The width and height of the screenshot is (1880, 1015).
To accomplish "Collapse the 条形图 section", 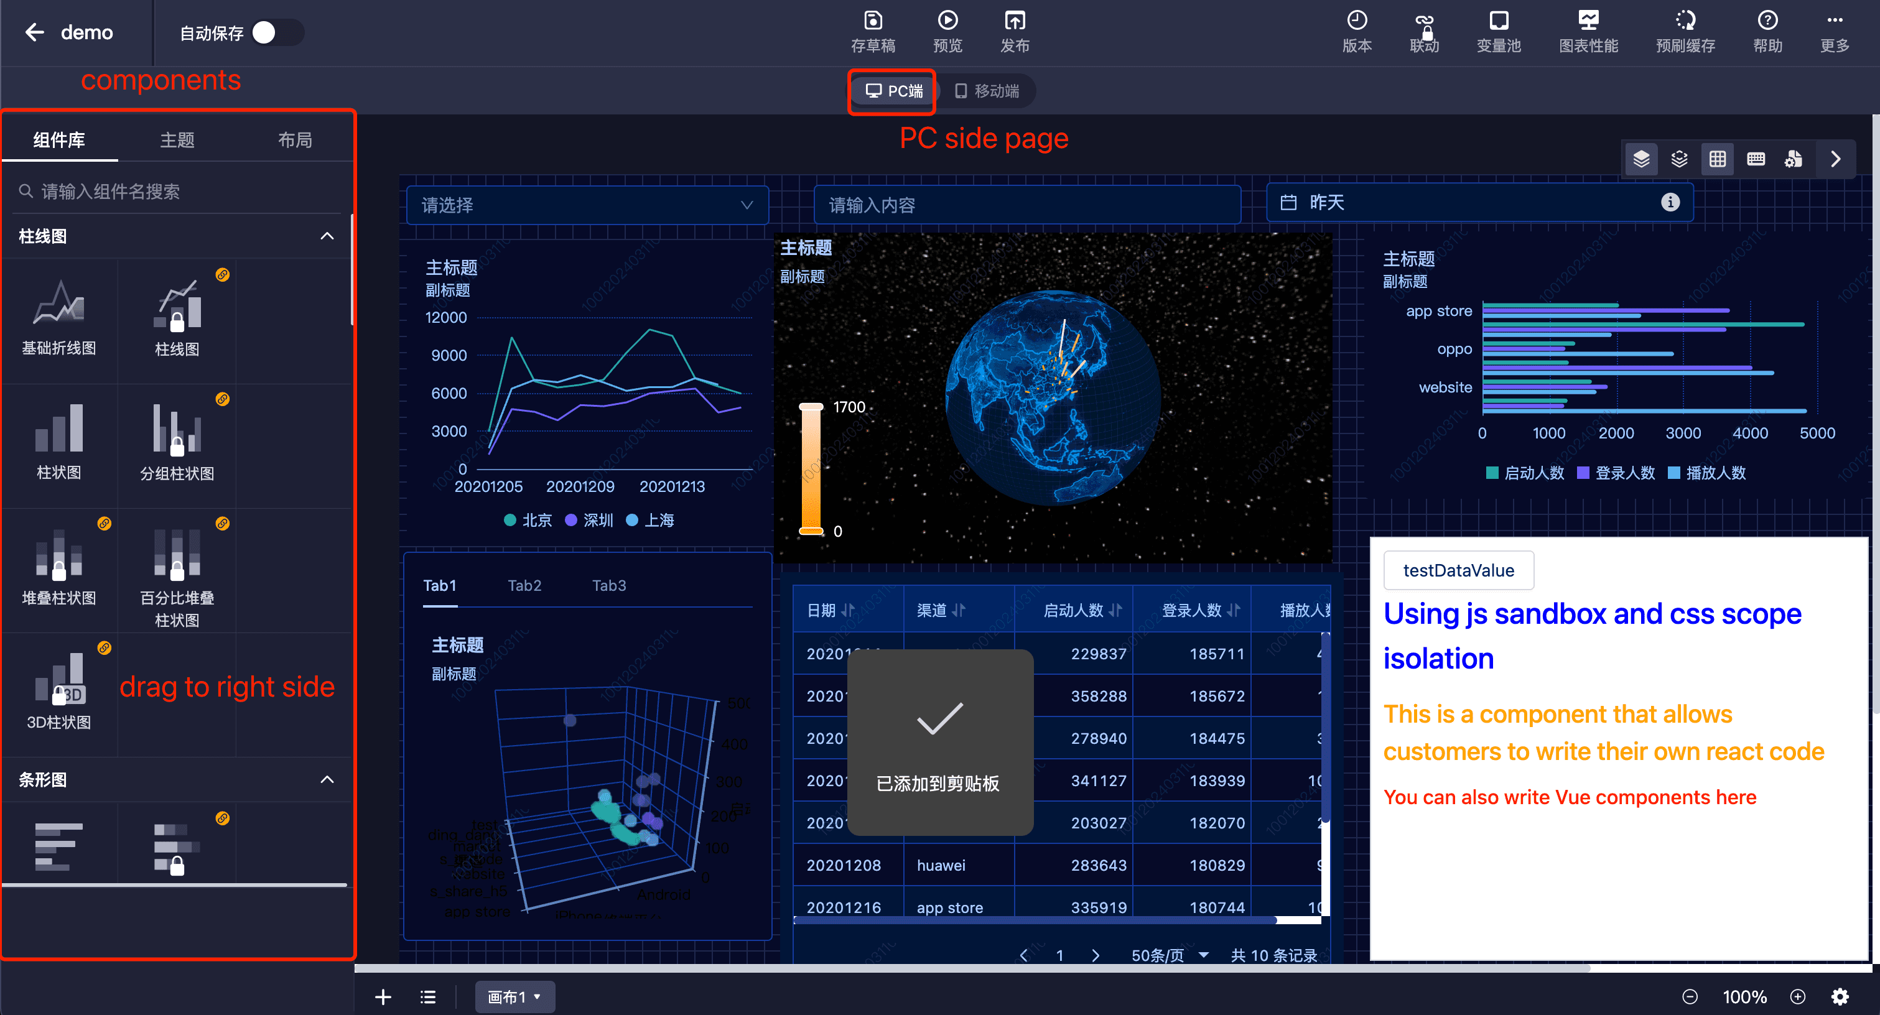I will tap(327, 779).
